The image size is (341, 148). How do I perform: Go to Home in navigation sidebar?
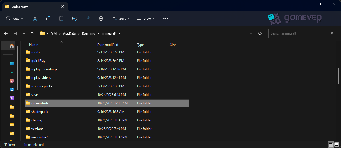12,46
